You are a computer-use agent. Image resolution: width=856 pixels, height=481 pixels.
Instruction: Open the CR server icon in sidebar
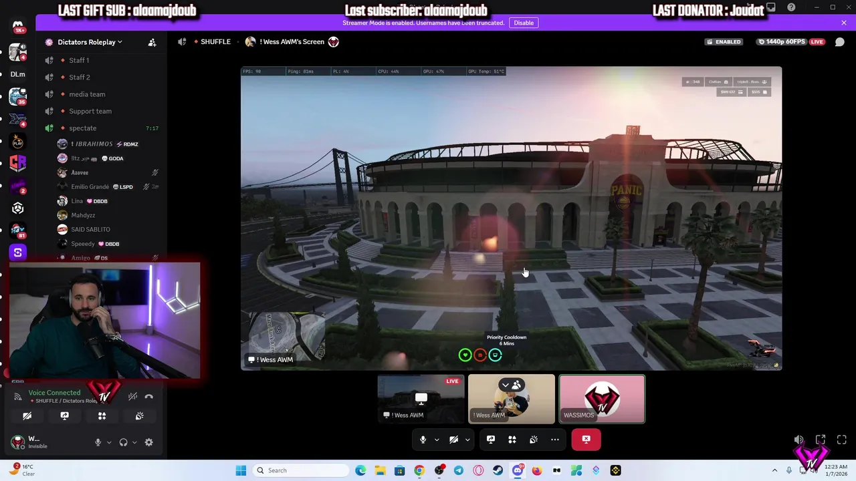coord(17,163)
